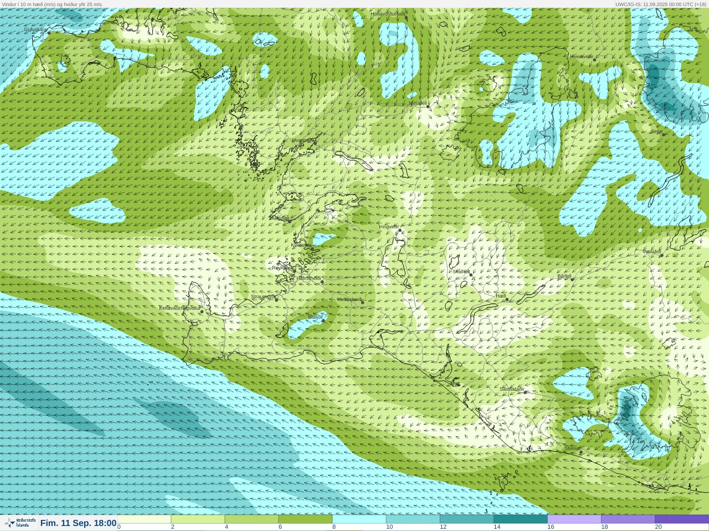
Task: Click the legend value 16
Action: coord(551,527)
